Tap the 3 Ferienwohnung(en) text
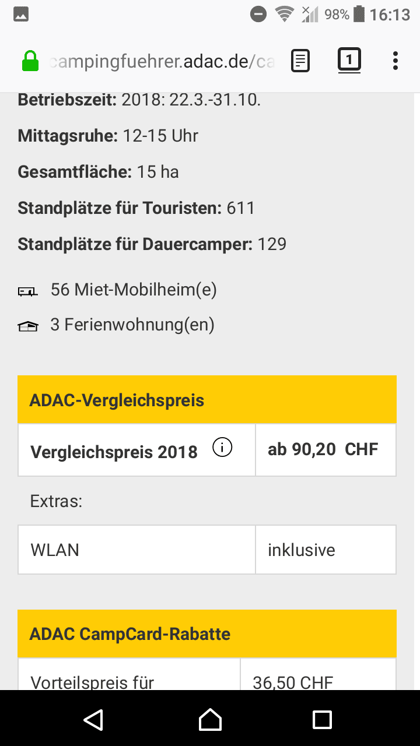Image resolution: width=420 pixels, height=746 pixels. 132,325
